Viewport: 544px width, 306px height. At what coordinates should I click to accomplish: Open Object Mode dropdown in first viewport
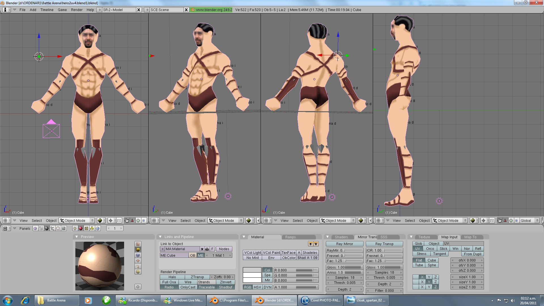77,221
